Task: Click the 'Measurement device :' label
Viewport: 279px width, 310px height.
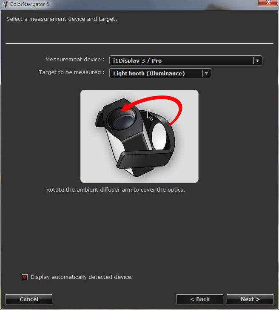Action: 75,60
